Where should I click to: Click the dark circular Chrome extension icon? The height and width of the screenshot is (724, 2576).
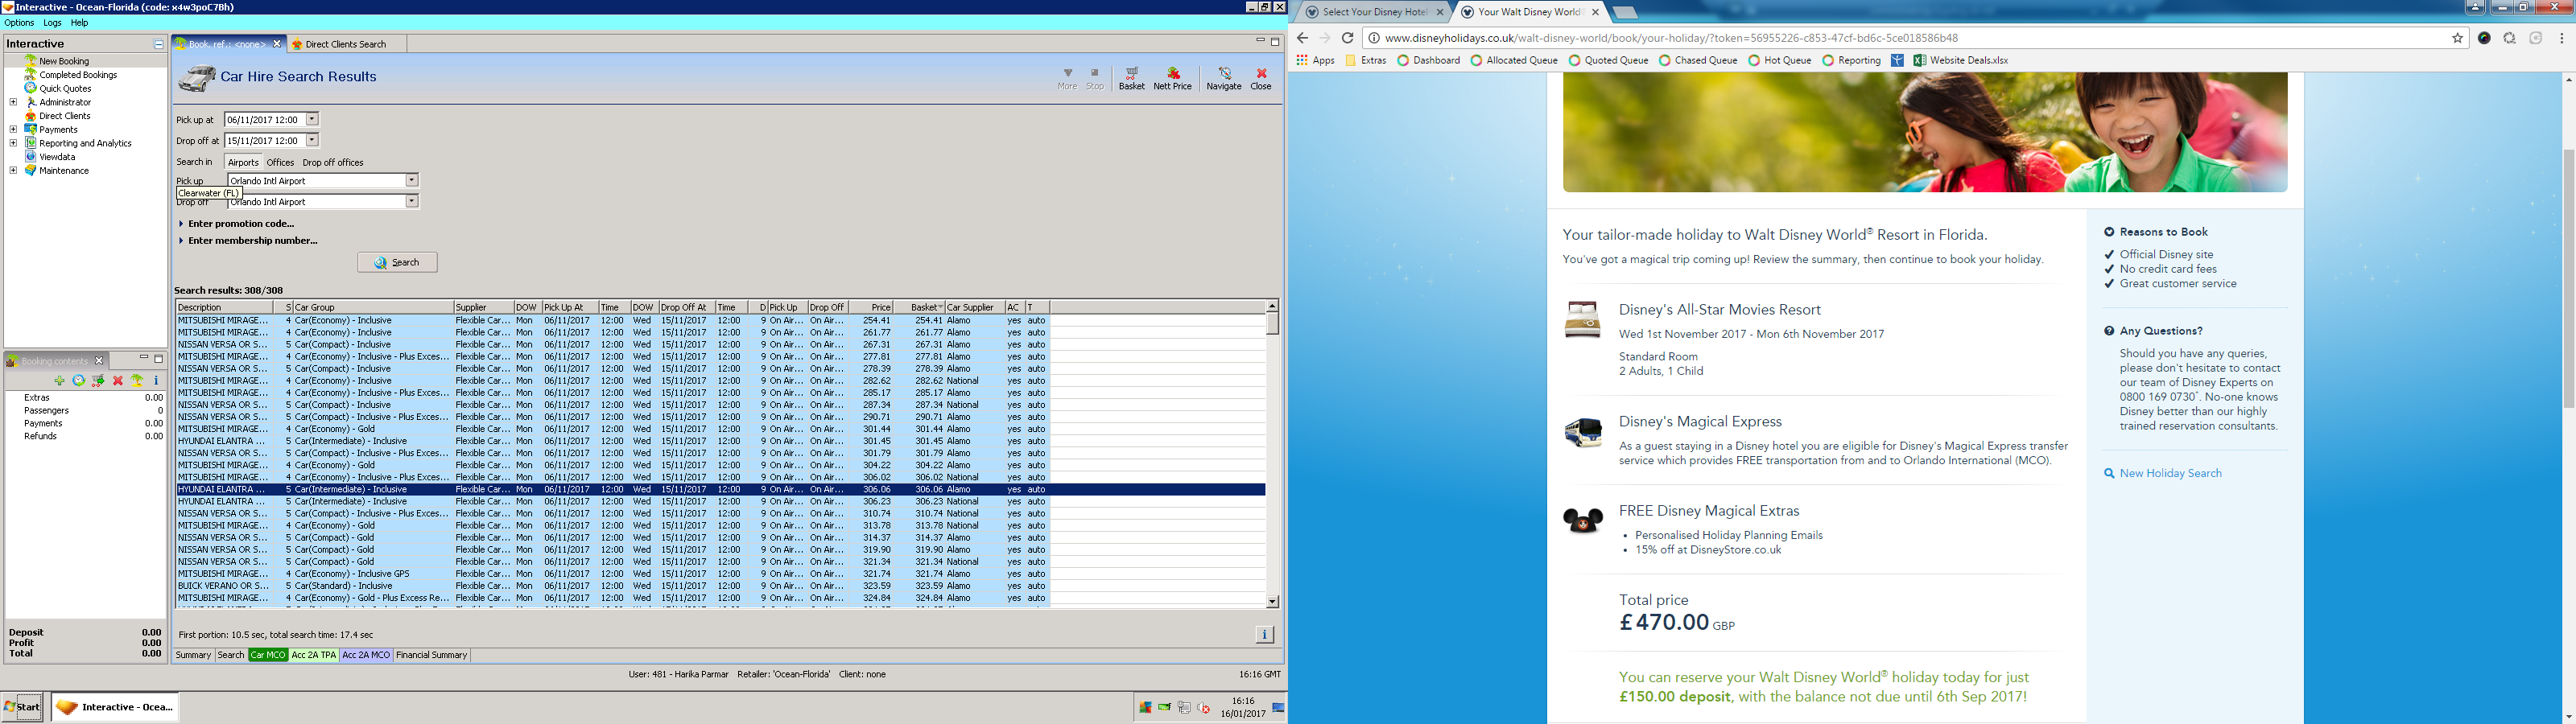(x=2484, y=38)
